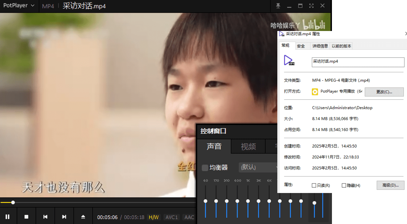Pin PotPlayer always on top

click(x=278, y=6)
